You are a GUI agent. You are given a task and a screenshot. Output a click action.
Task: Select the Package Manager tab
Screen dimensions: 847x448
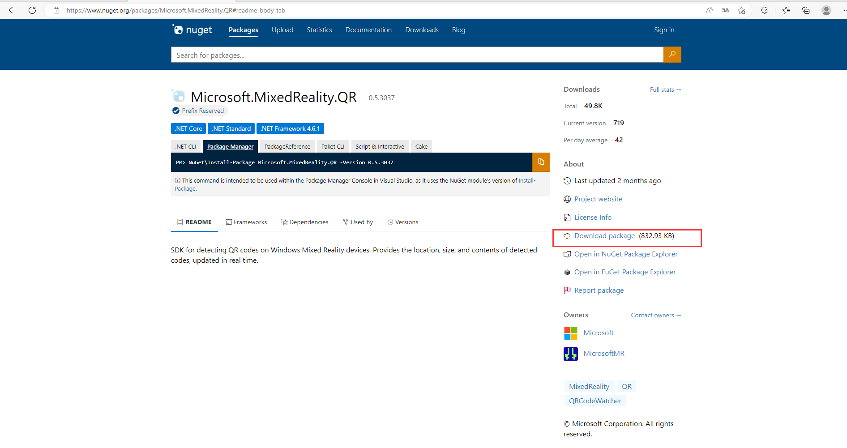[230, 146]
